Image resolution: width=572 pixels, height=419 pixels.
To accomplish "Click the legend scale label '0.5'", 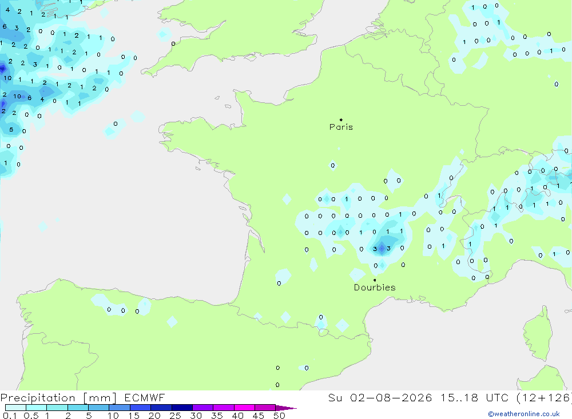I will [x=31, y=416].
